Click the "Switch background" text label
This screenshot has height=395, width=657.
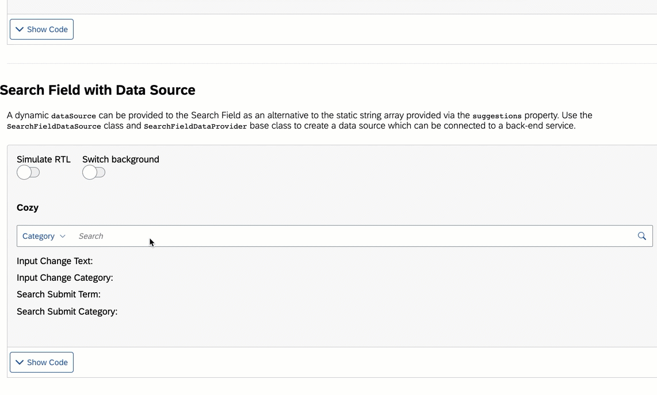(x=121, y=160)
